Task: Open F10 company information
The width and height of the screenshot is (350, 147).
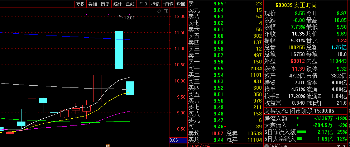Action: click(143, 4)
